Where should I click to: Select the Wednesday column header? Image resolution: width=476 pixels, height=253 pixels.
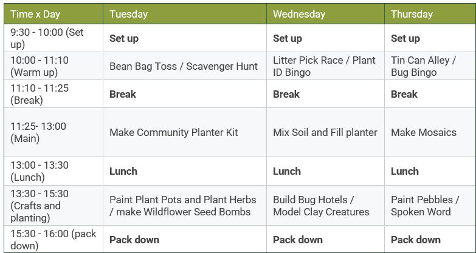[x=298, y=14]
